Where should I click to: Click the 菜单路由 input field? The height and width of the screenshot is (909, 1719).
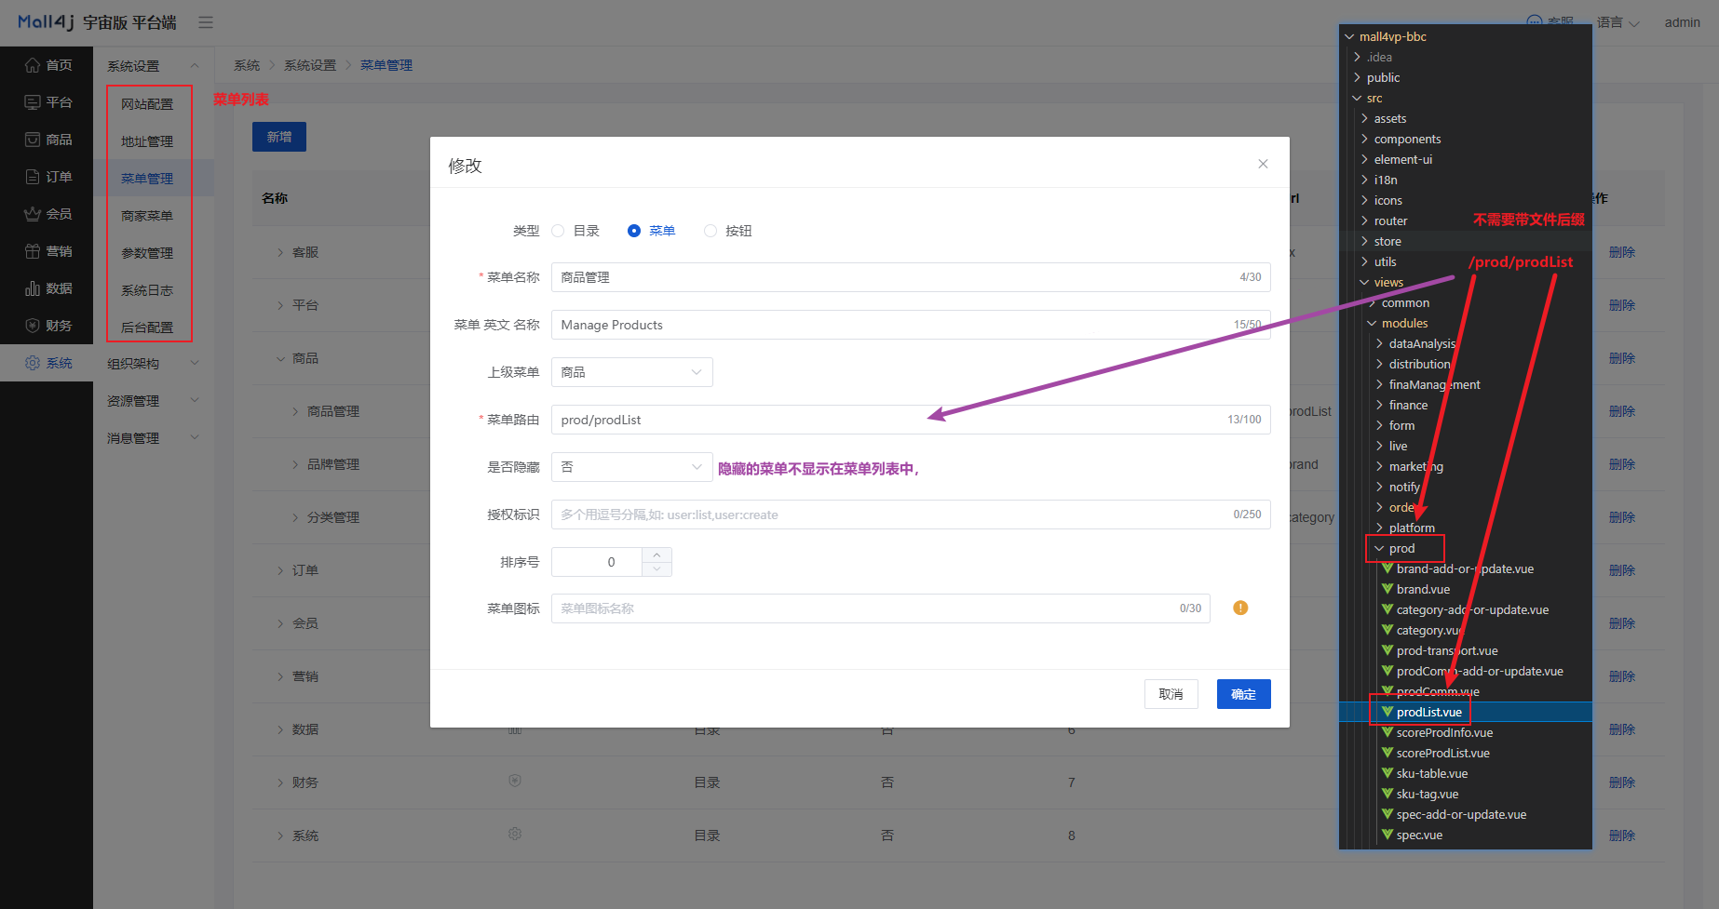885,420
